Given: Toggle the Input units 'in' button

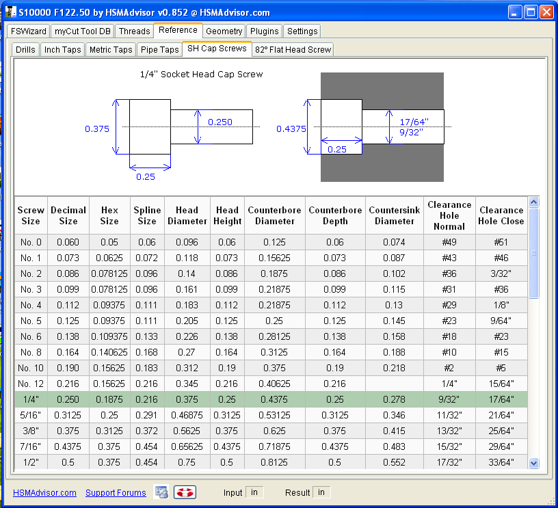Looking at the screenshot, I should coord(254,492).
